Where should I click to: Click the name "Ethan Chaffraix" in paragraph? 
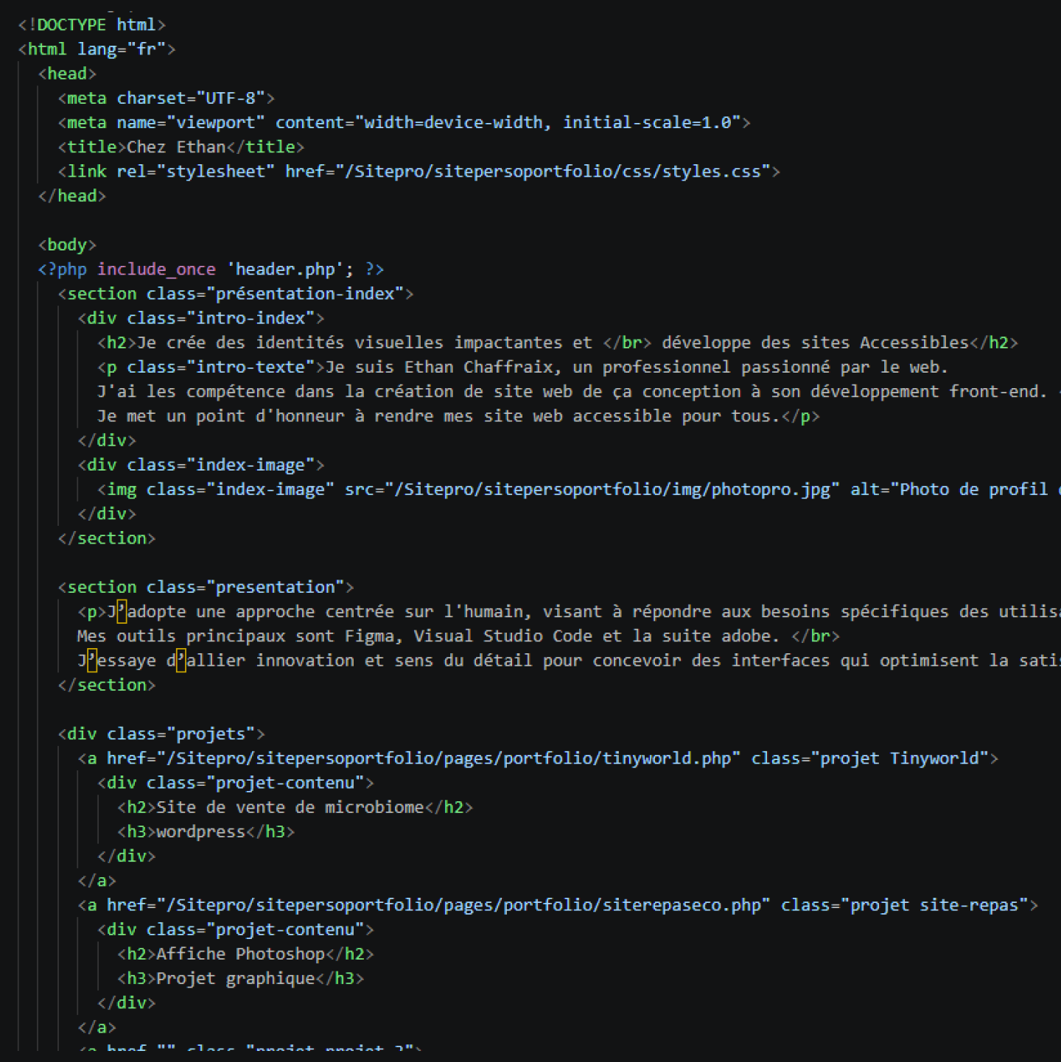(x=478, y=367)
